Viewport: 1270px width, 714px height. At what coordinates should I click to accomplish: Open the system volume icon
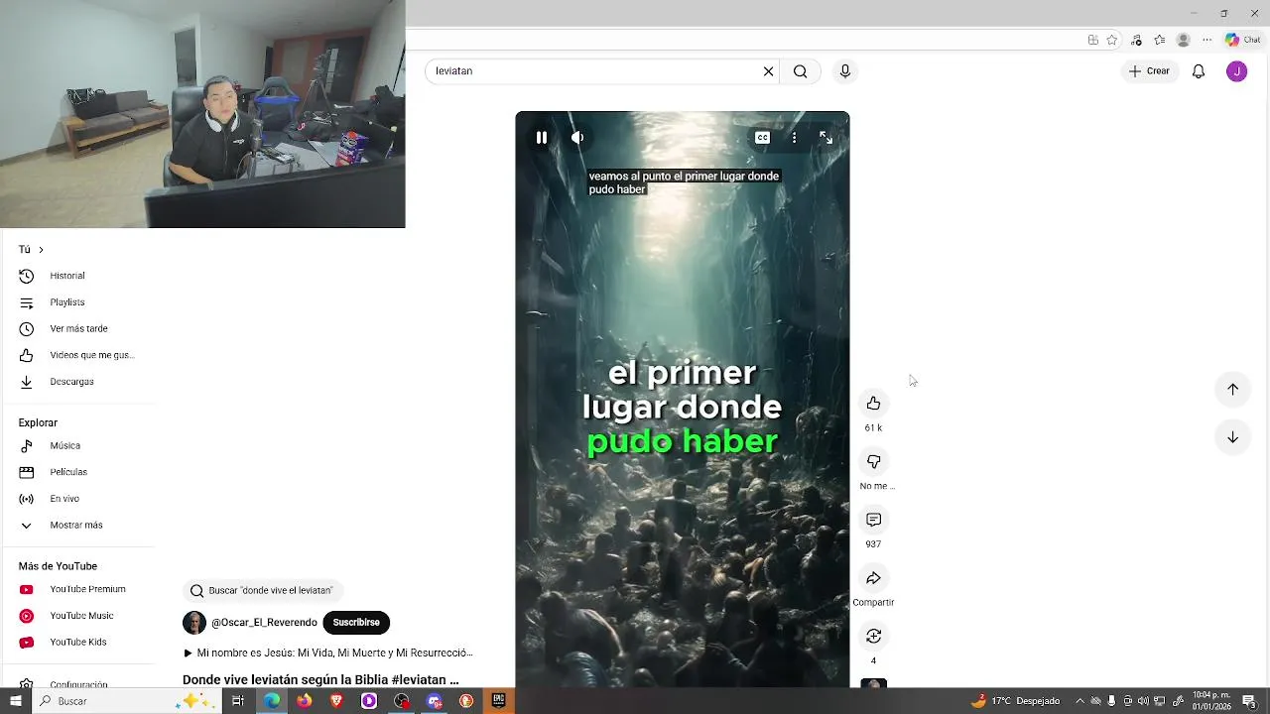(1143, 701)
